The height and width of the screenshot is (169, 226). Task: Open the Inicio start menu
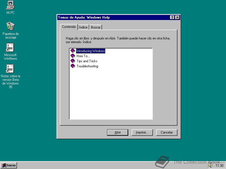pyautogui.click(x=9, y=165)
